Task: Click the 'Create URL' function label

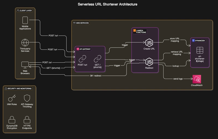Action: pos(149,49)
